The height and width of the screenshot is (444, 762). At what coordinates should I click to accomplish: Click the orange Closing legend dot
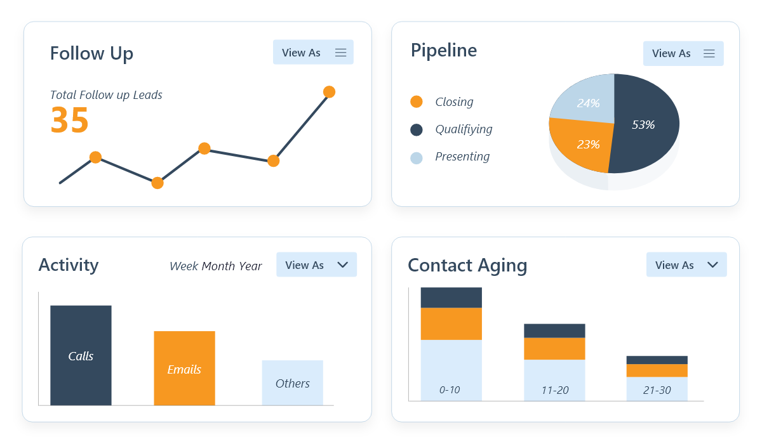pyautogui.click(x=417, y=102)
